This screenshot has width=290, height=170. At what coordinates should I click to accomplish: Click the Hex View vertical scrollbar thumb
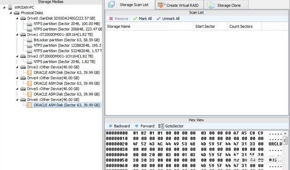pos(285,141)
